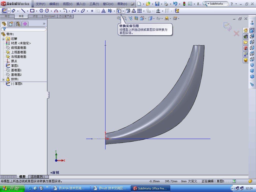Select the Rectangle sketch tool
The height and width of the screenshot is (192, 256).
pos(32,11)
